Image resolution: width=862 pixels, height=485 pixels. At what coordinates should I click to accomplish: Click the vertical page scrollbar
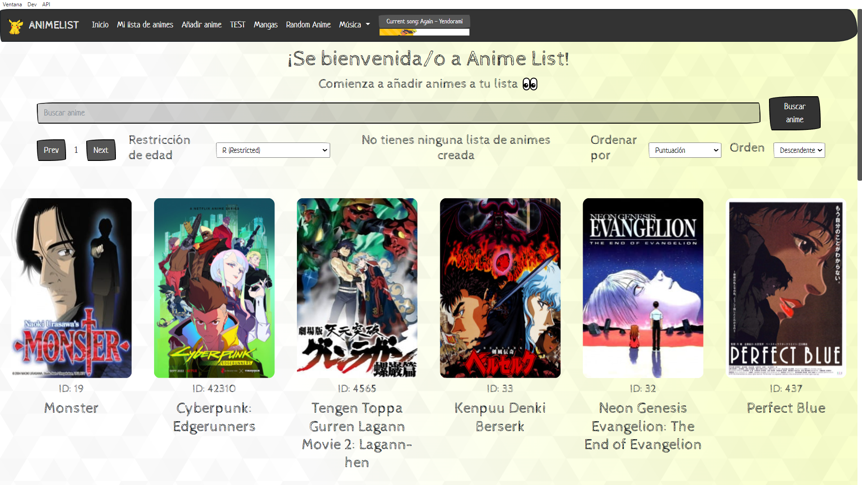point(859,94)
